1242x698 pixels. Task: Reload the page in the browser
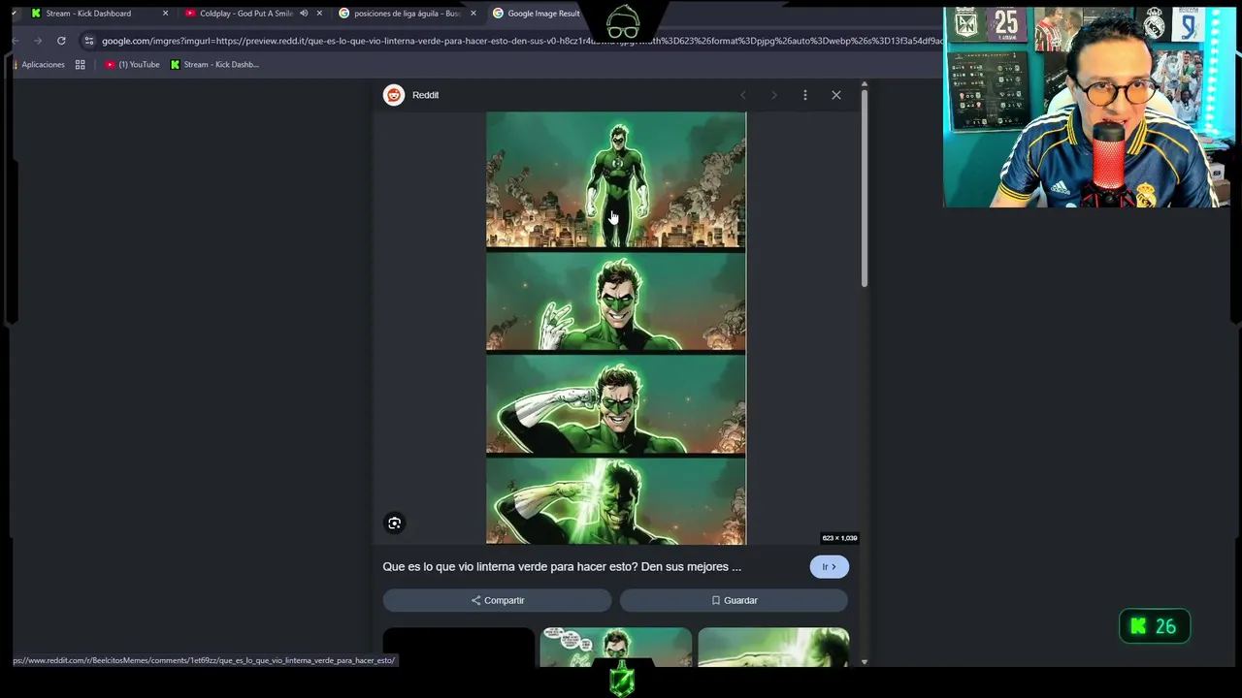[61, 41]
